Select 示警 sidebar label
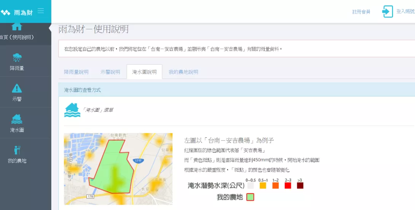 click(17, 99)
